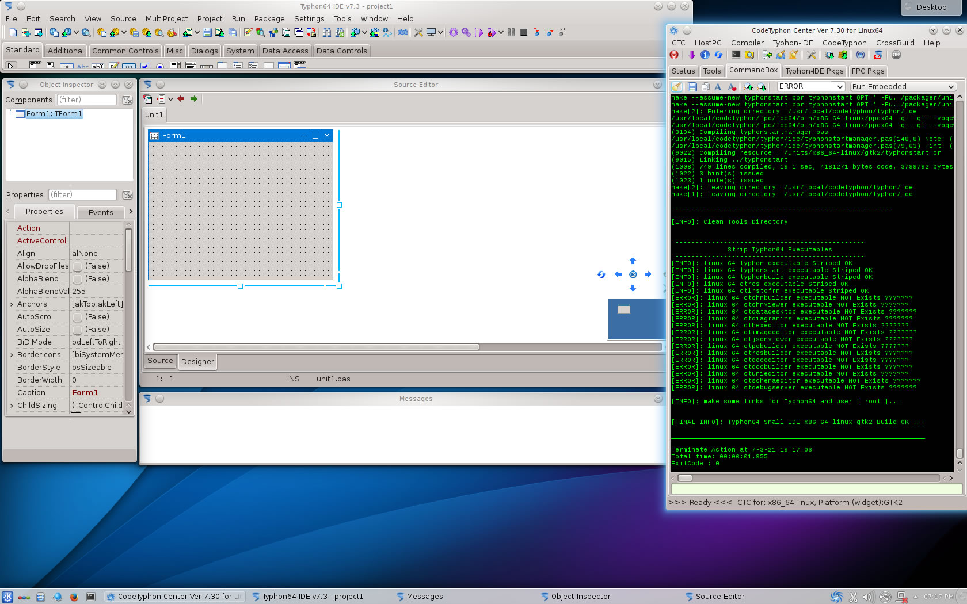Select the pointer arrow tool in component palette

(11, 66)
